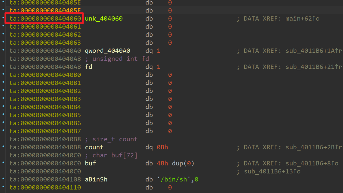
Task: Follow the sub_4011B6+13 xref
Action: pyautogui.click(x=272, y=171)
